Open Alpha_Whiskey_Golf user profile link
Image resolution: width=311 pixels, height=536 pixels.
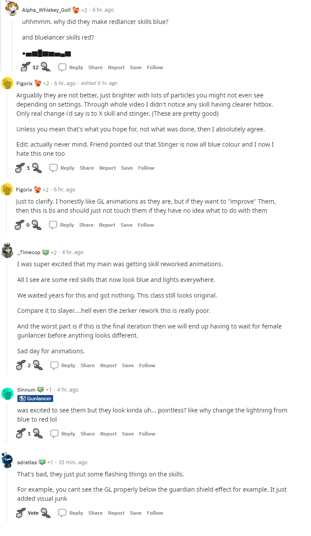[46, 10]
